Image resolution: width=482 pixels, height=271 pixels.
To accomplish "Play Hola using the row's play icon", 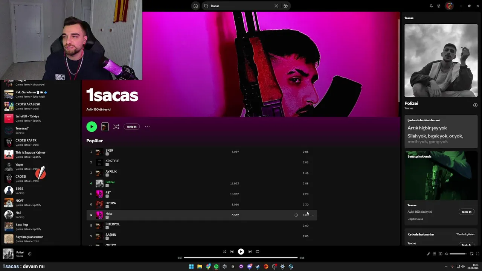I will [91, 215].
